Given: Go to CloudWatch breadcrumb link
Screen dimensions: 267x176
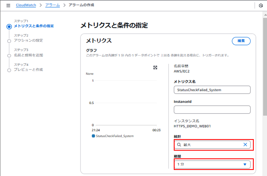Looking at the screenshot, I should tap(26, 5).
